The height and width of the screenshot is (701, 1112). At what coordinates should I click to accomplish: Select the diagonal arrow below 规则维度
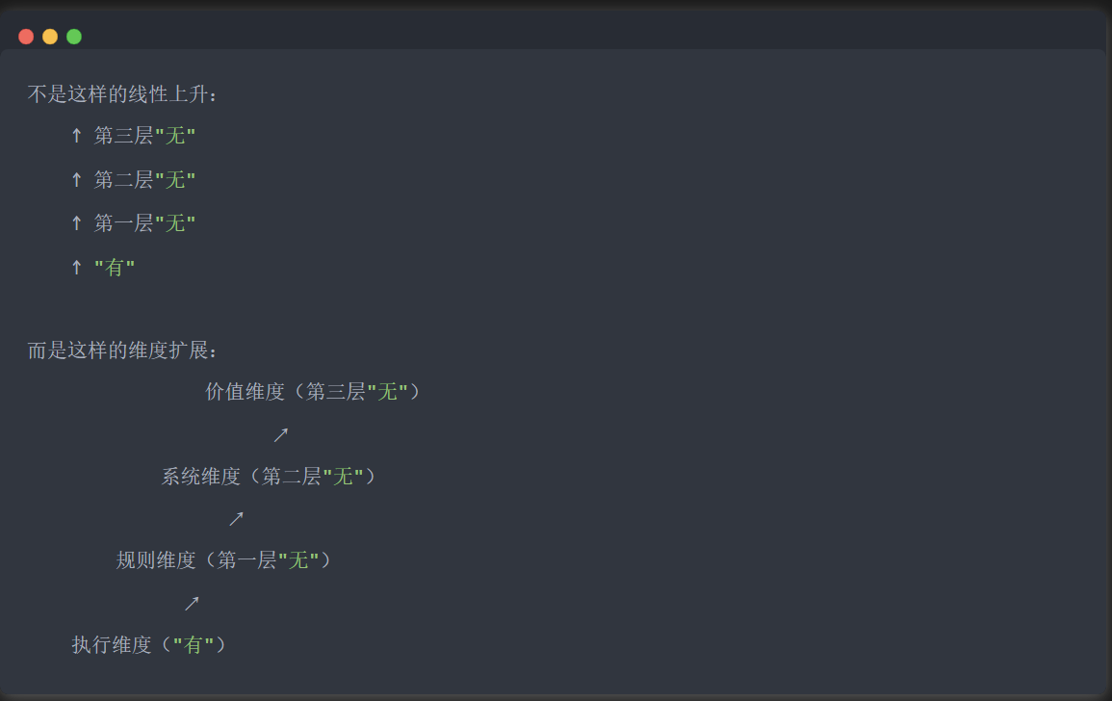192,602
